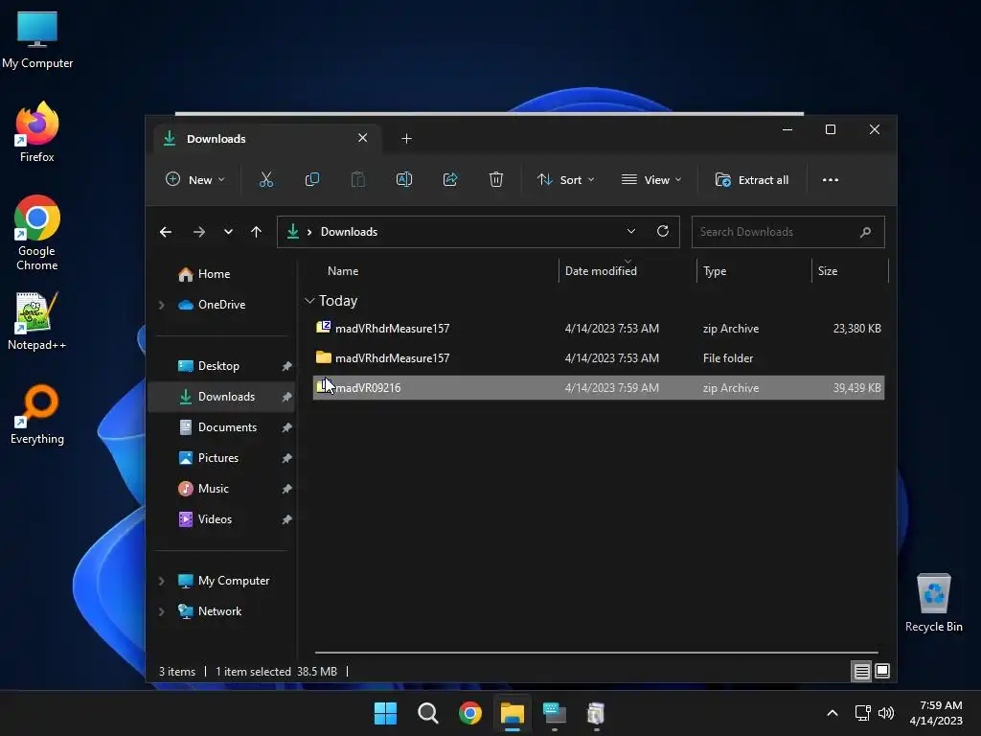Click the Copy icon in toolbar
This screenshot has height=736, width=981.
coord(311,179)
